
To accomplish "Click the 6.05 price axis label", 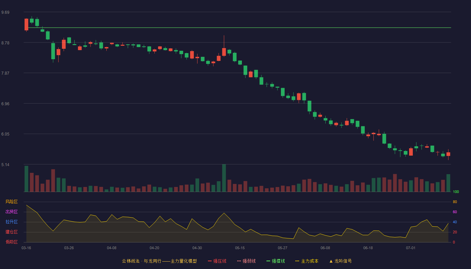I will [x=5, y=134].
